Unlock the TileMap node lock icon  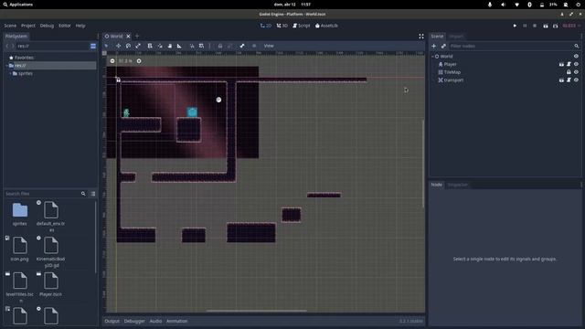click(569, 72)
